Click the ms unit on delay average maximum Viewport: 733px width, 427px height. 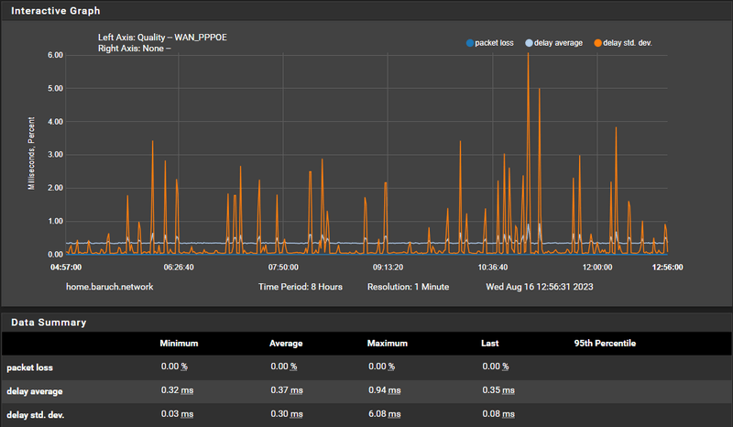click(394, 390)
